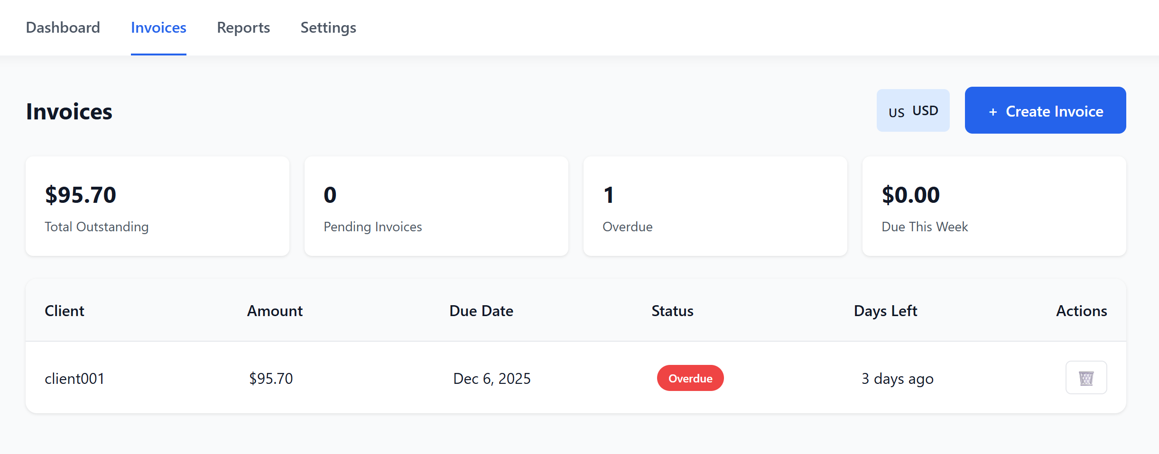1159x454 pixels.
Task: Open the Reports tab
Action: point(243,27)
